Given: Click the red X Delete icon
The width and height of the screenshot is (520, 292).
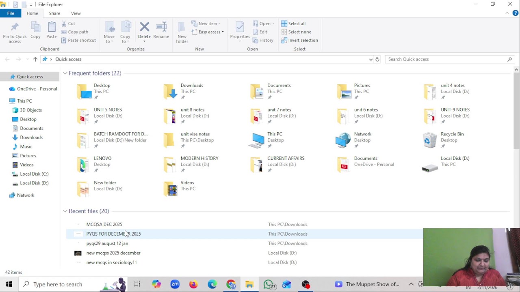Looking at the screenshot, I should (x=144, y=27).
